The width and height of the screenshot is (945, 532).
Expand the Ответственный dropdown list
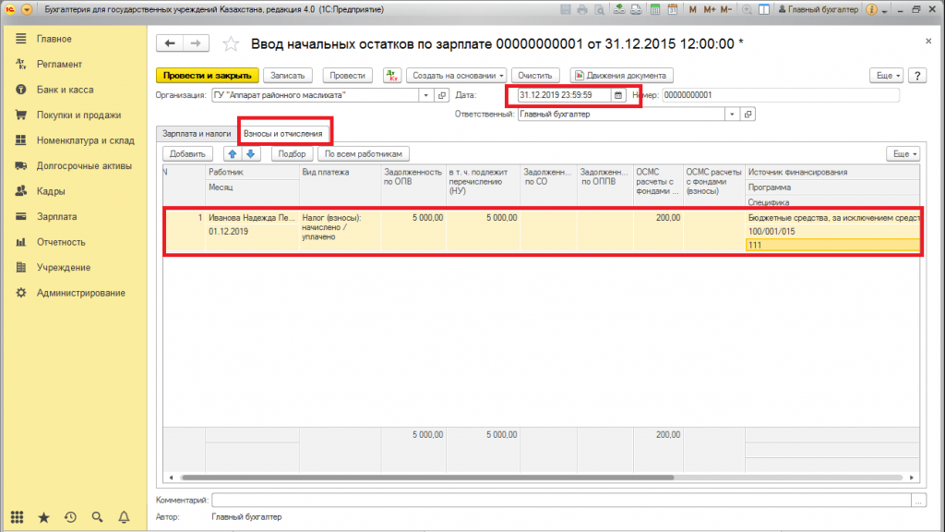click(x=732, y=115)
